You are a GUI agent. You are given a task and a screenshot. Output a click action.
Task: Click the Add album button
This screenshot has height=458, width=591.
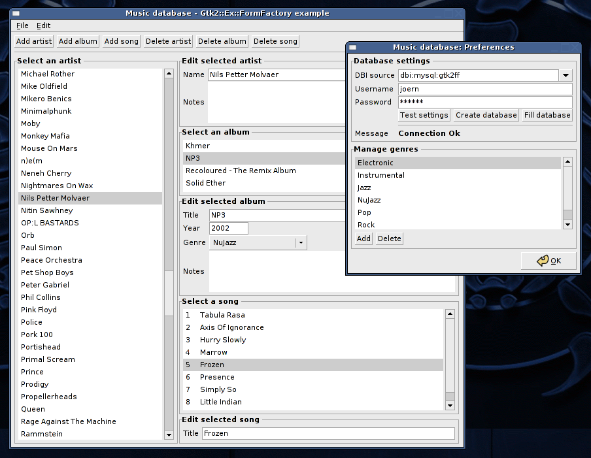coord(78,41)
